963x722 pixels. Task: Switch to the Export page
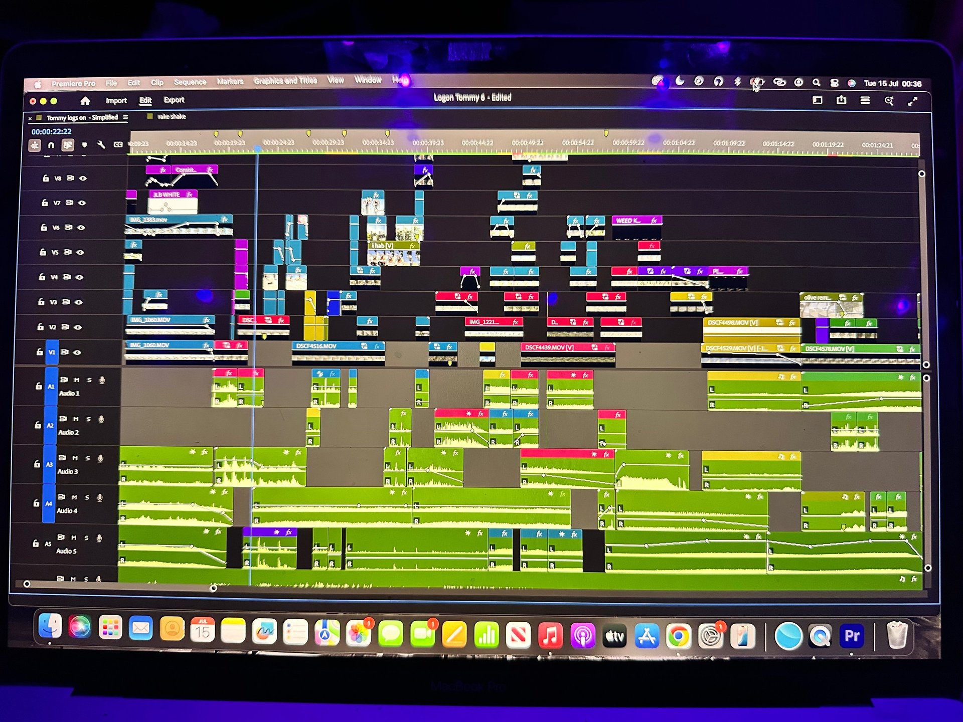(174, 100)
